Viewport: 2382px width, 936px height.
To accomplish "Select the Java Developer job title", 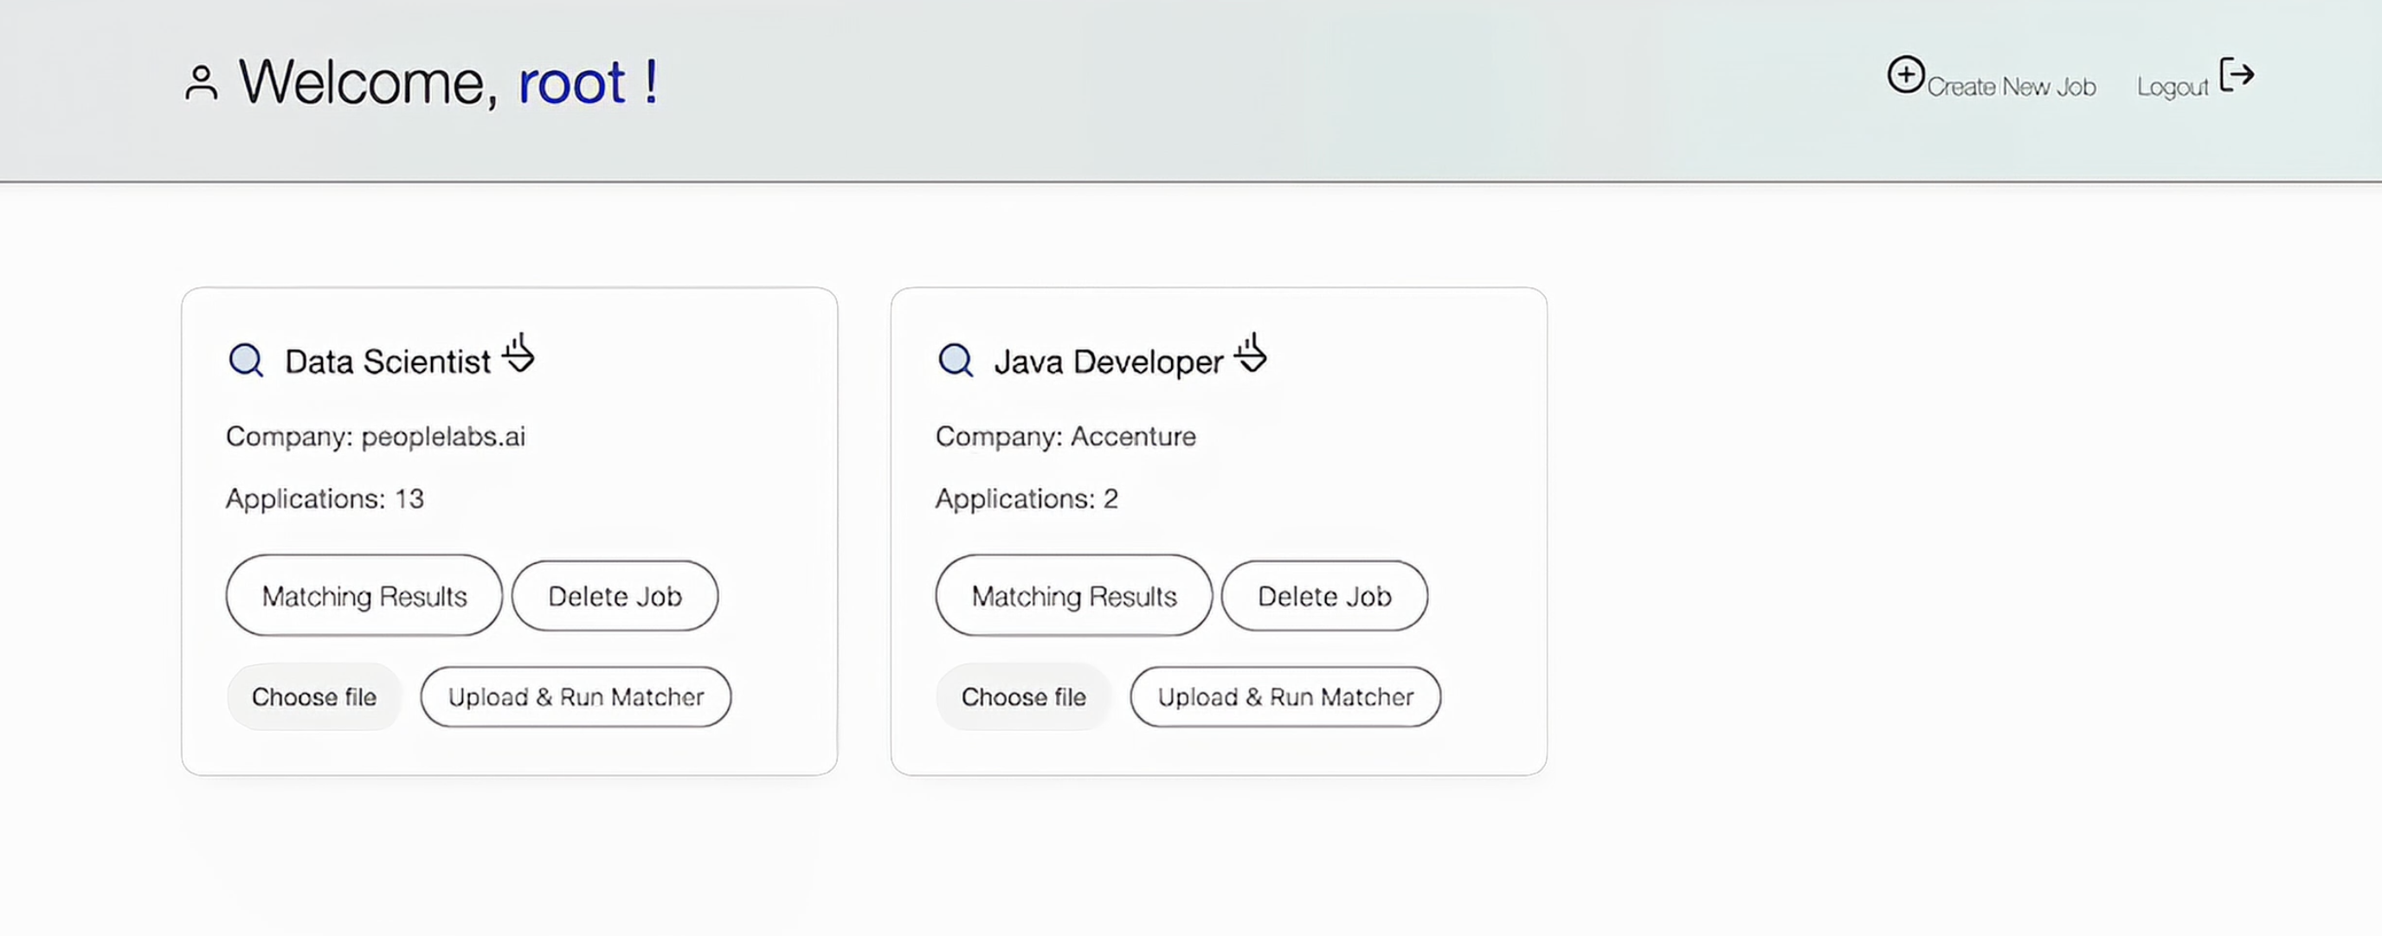I will tap(1109, 362).
